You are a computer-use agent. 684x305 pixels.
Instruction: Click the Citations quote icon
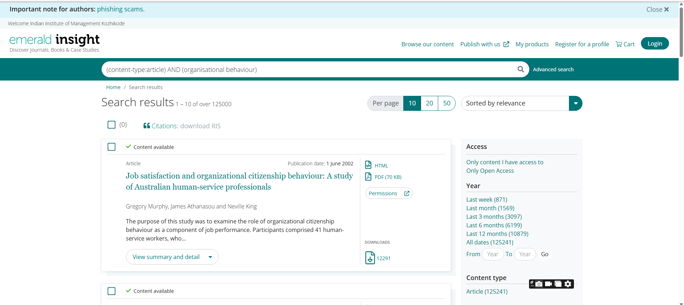pos(146,126)
